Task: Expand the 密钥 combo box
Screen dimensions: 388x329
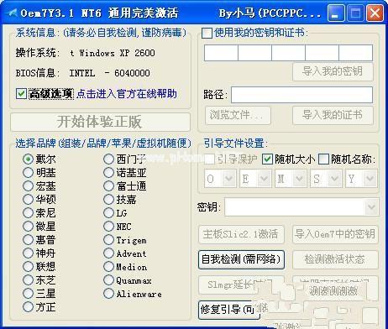Action: click(x=371, y=207)
